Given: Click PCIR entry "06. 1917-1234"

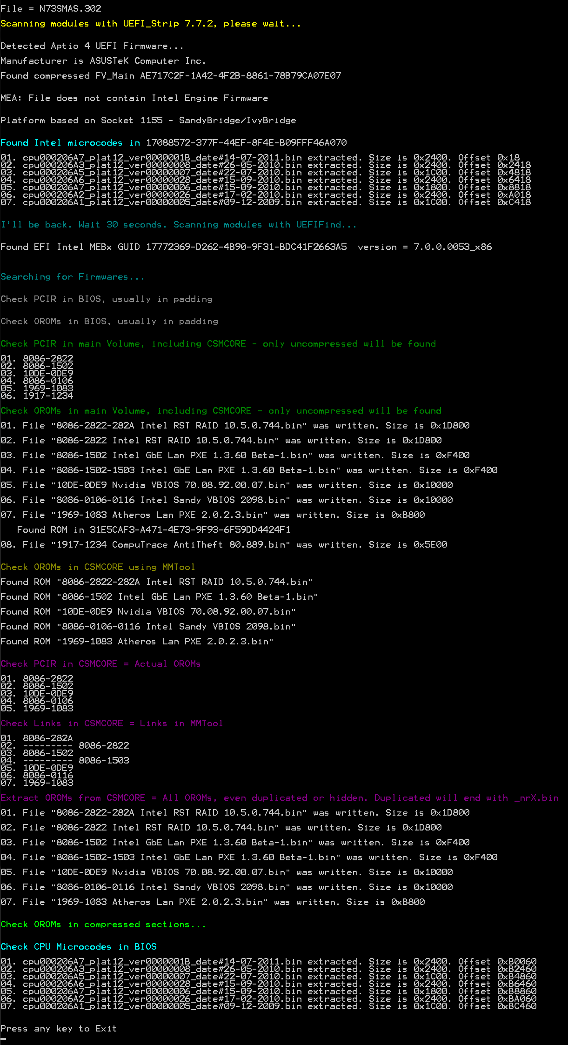Looking at the screenshot, I should click(x=37, y=396).
